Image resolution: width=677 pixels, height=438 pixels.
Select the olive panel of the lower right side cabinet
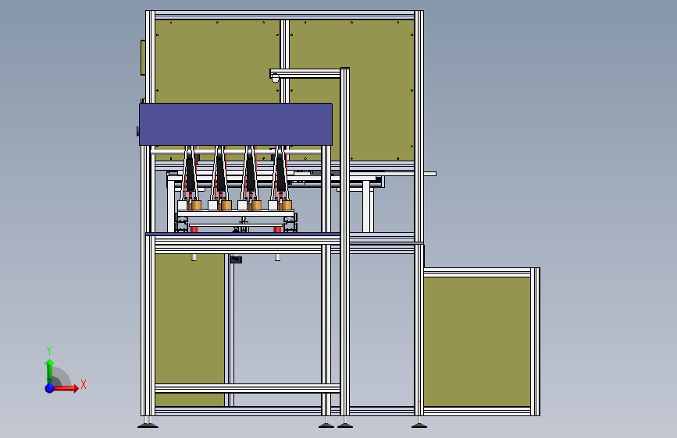476,342
